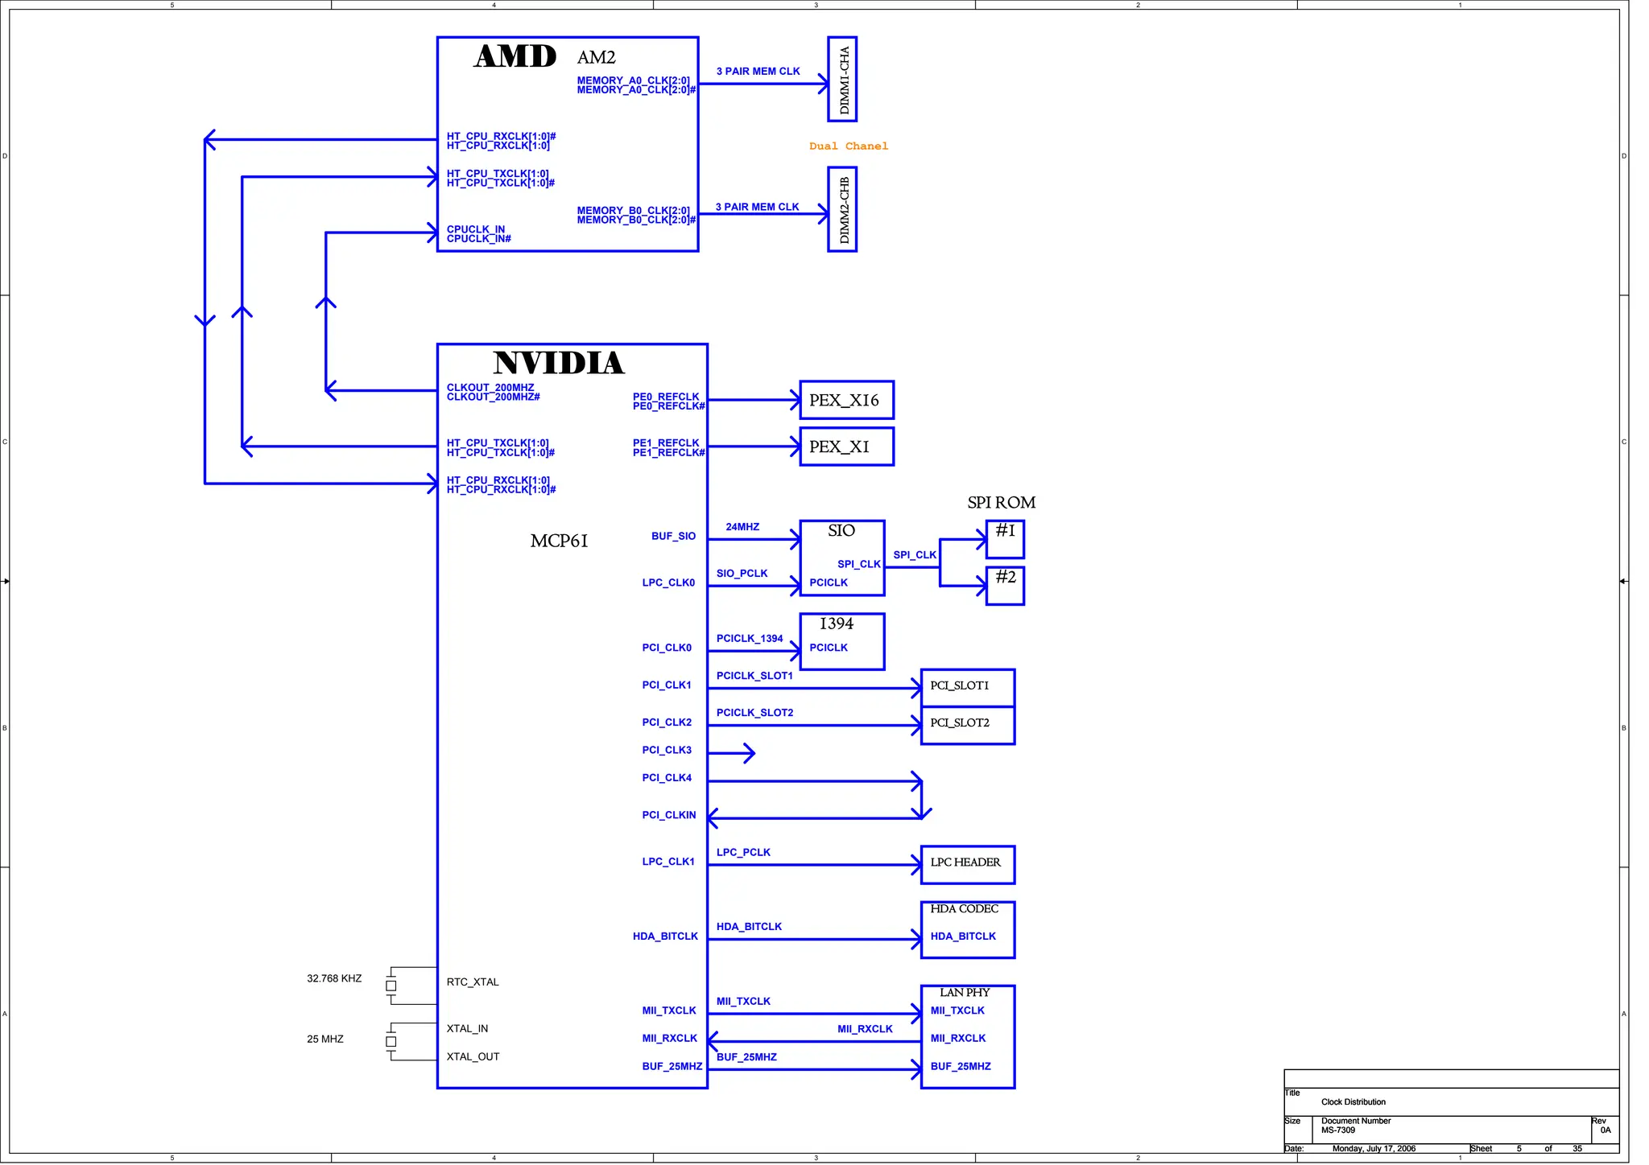Click the XTAL_OUT pin label

(473, 1057)
